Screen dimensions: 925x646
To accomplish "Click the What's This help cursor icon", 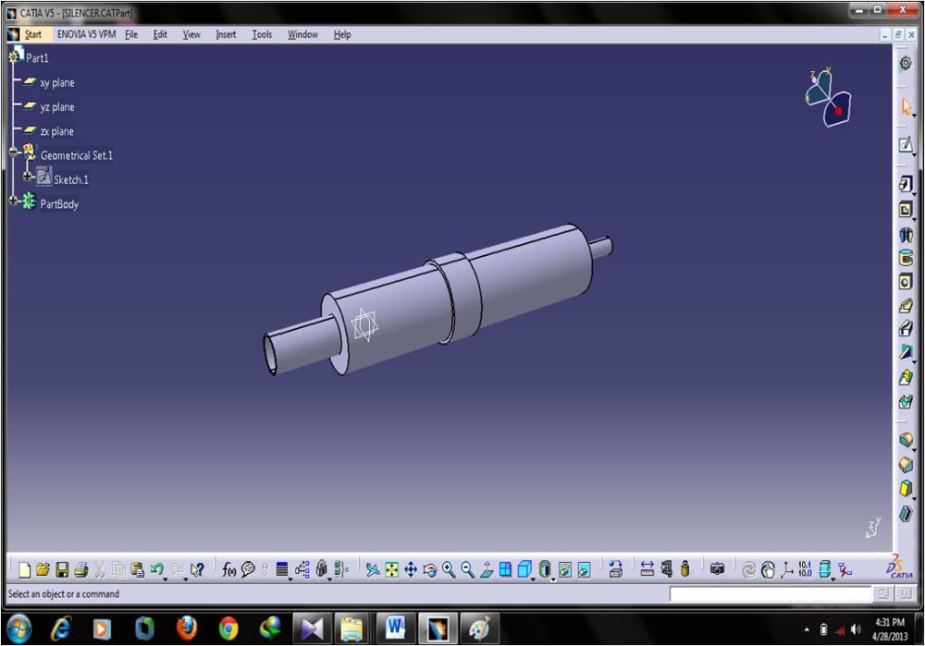I will (197, 569).
